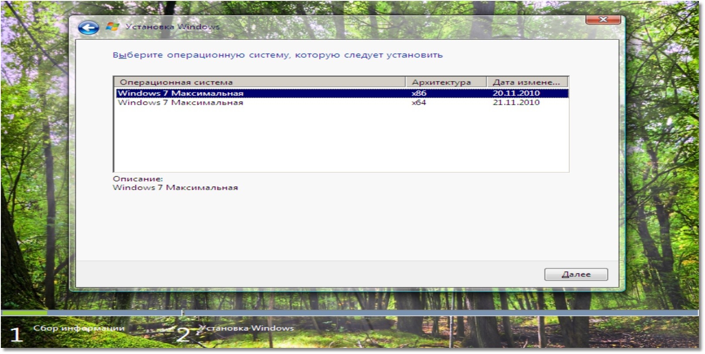
Task: Click the x64 architecture cell
Action: [419, 103]
